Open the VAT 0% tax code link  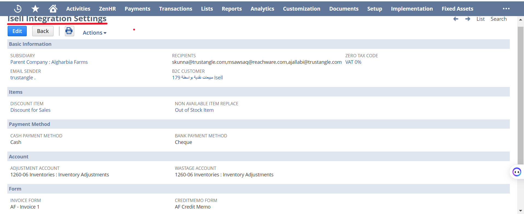(x=353, y=62)
